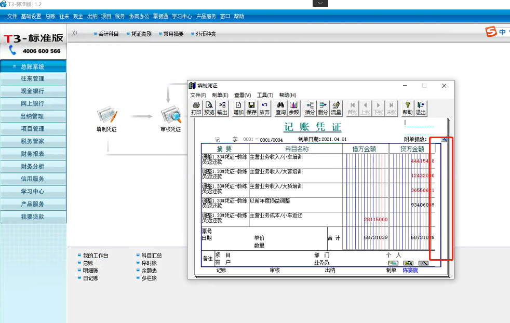Open 税务管家 in sidebar
Image resolution: width=510 pixels, height=323 pixels.
[x=33, y=141]
